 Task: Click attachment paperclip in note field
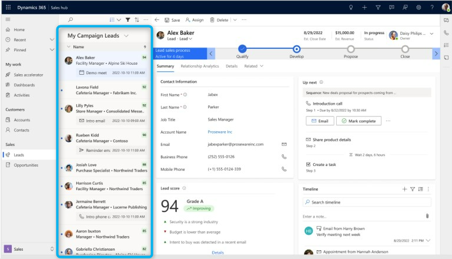point(427,216)
